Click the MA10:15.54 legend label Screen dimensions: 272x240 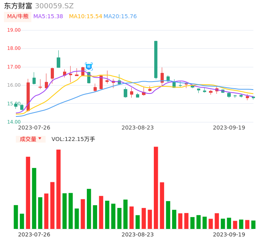[x=86, y=17]
